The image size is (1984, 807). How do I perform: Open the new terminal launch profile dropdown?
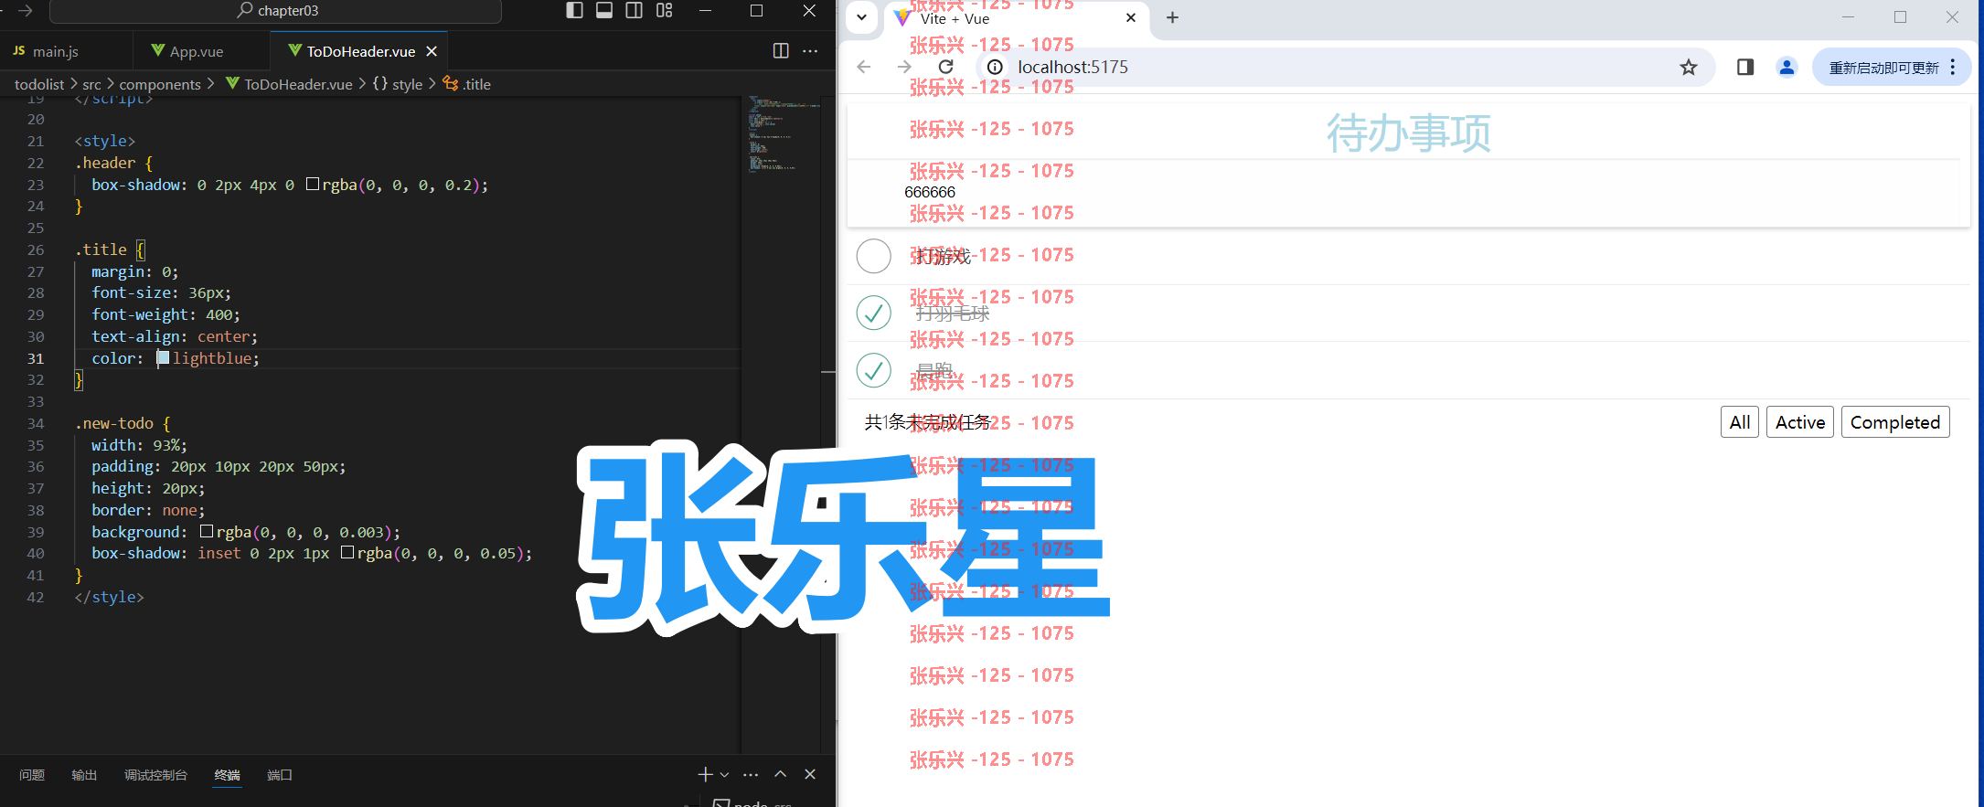(724, 775)
